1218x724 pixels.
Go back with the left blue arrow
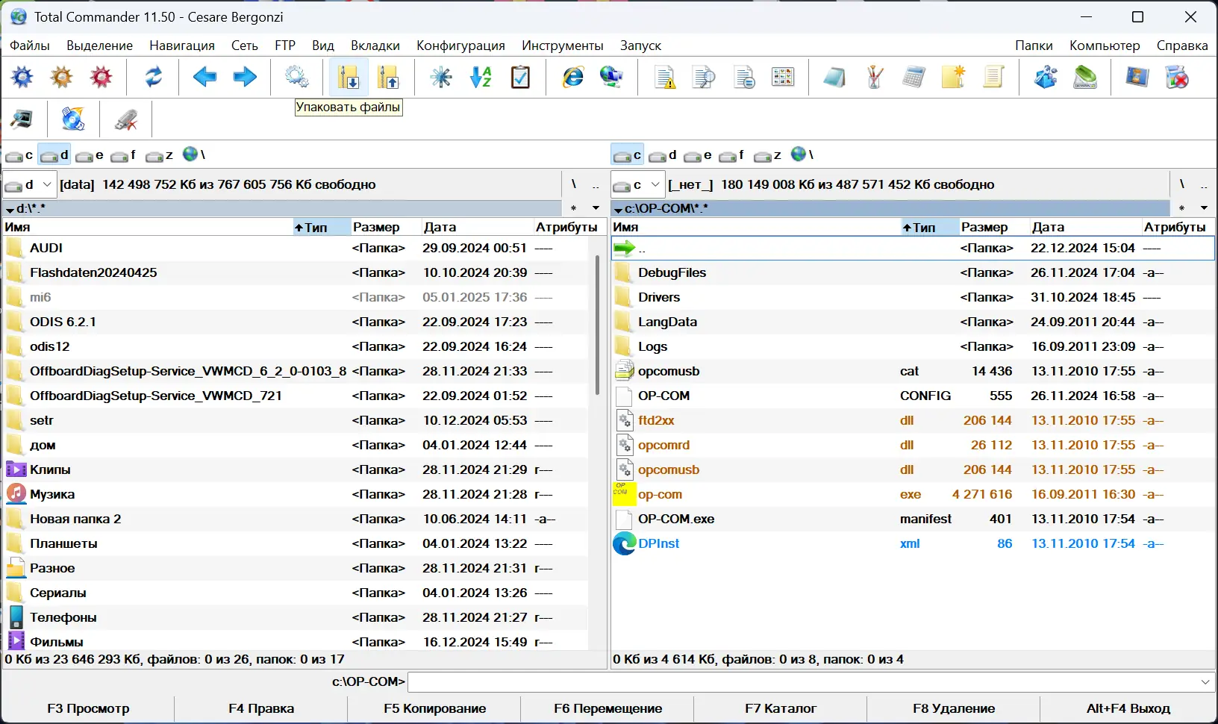pyautogui.click(x=204, y=77)
